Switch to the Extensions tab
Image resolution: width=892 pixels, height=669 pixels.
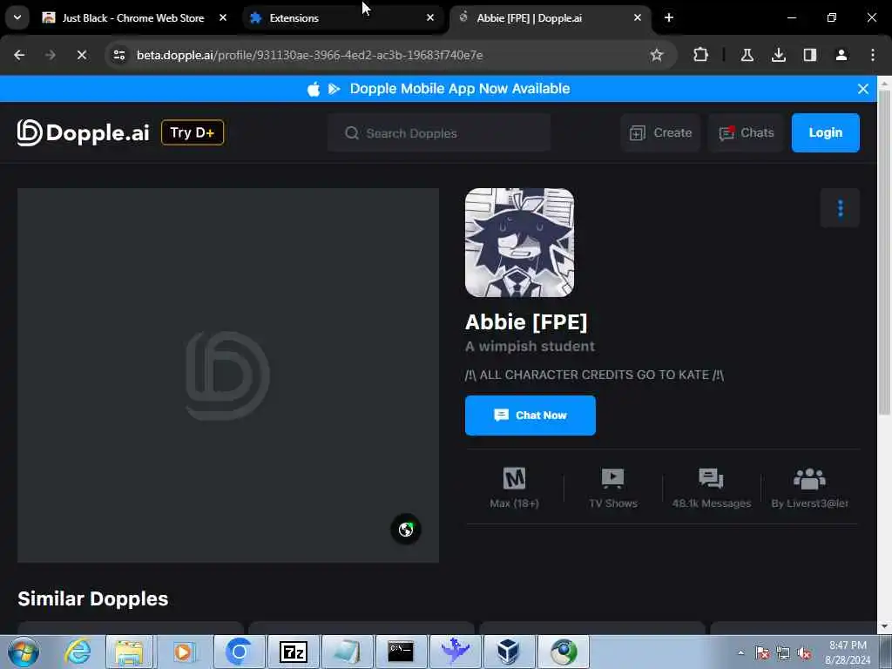pos(342,18)
